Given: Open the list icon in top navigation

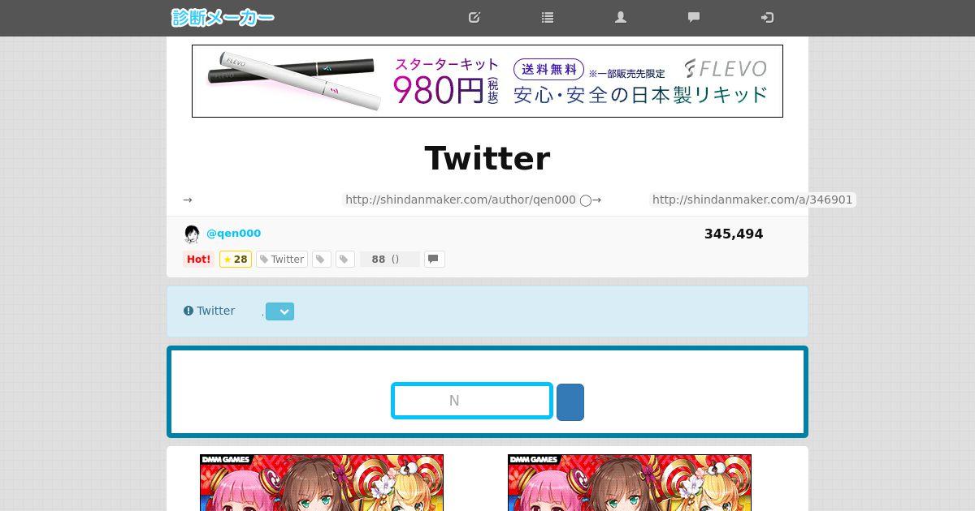Looking at the screenshot, I should [548, 17].
